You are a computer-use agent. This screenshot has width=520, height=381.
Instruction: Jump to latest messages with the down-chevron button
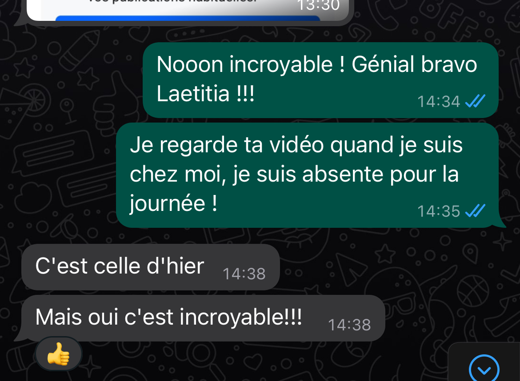[x=484, y=369]
